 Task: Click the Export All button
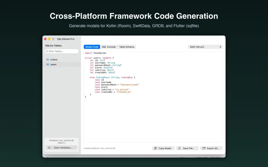coord(211,148)
